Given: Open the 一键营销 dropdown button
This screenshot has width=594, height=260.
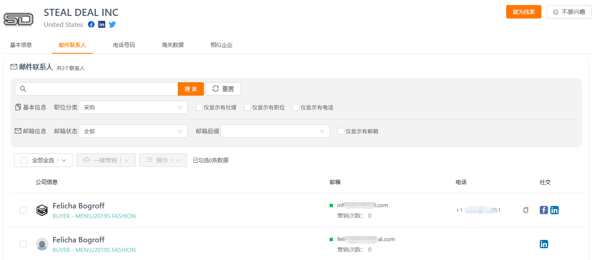Looking at the screenshot, I should tap(106, 160).
